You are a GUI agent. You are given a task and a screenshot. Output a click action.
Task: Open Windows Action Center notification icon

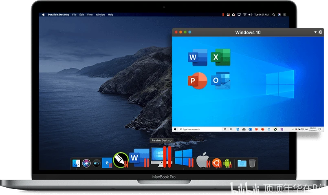click(319, 129)
